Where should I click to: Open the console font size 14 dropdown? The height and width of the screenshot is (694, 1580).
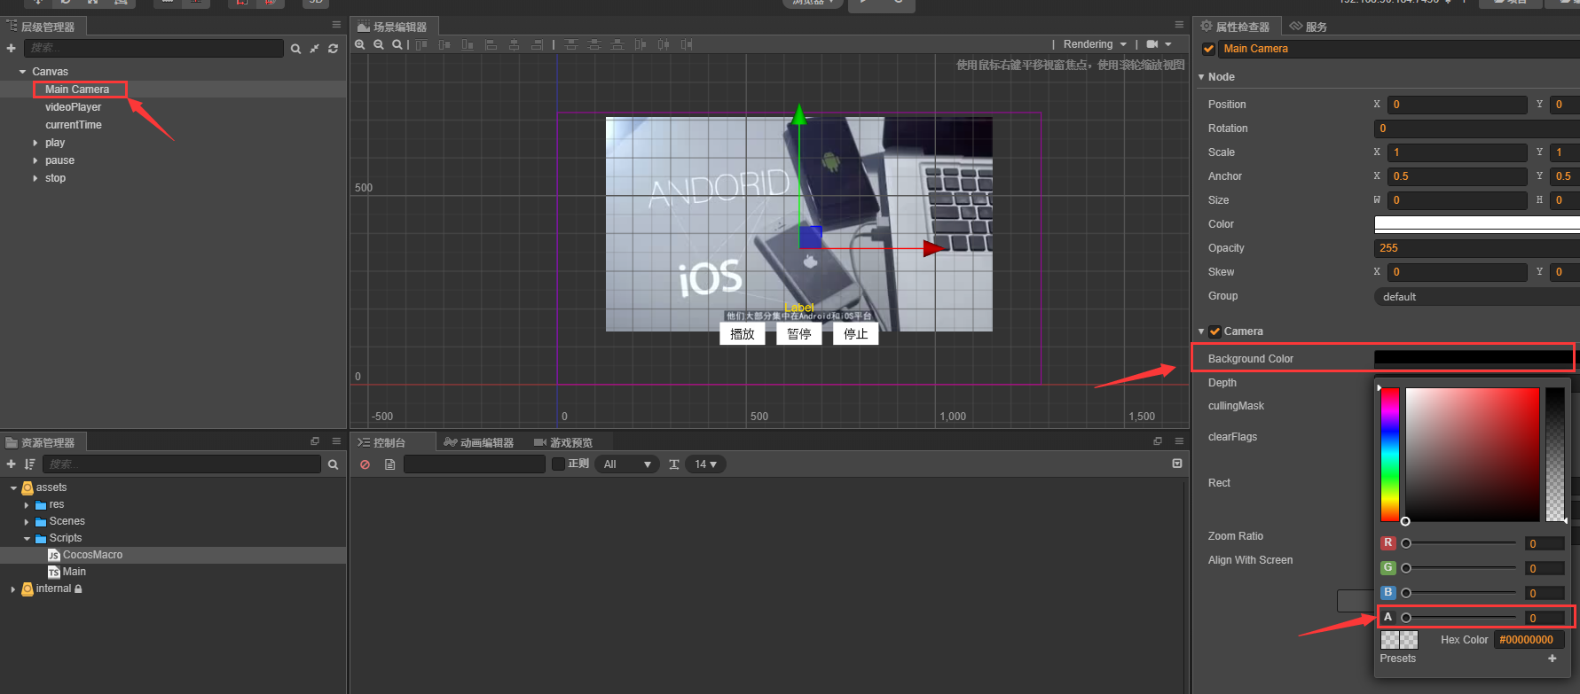click(x=705, y=464)
